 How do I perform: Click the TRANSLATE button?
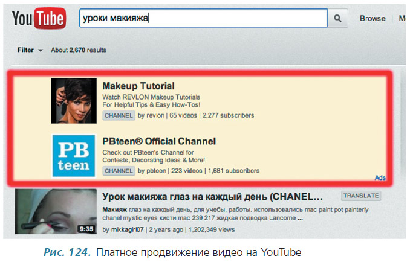pos(361,196)
